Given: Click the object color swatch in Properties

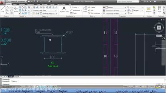Looking at the screenshot, I should pyautogui.click(x=107, y=7).
